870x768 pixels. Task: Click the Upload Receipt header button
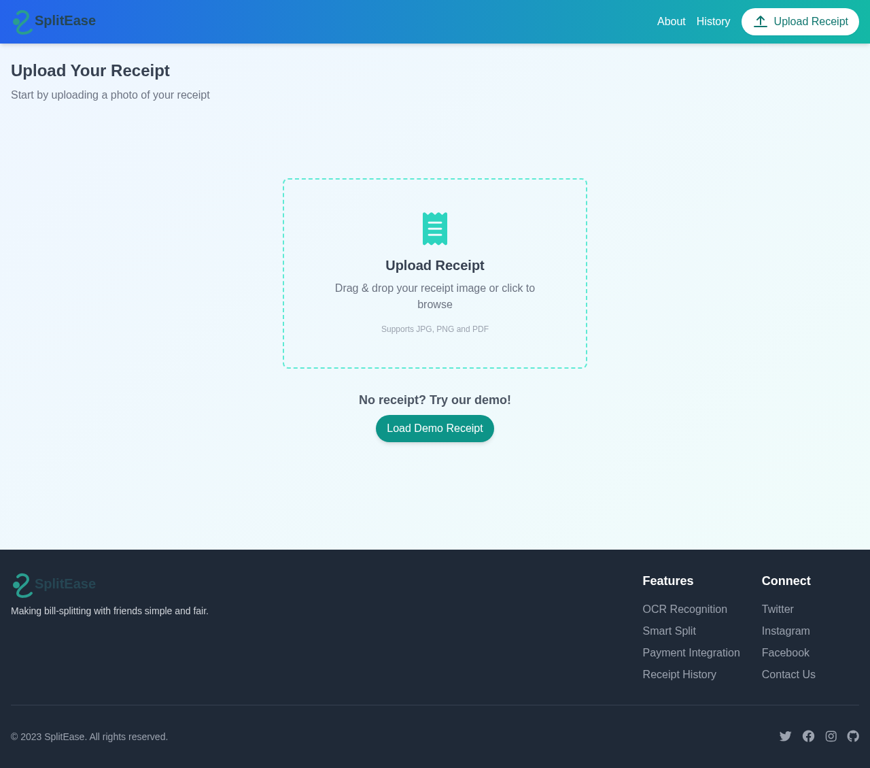tap(800, 22)
